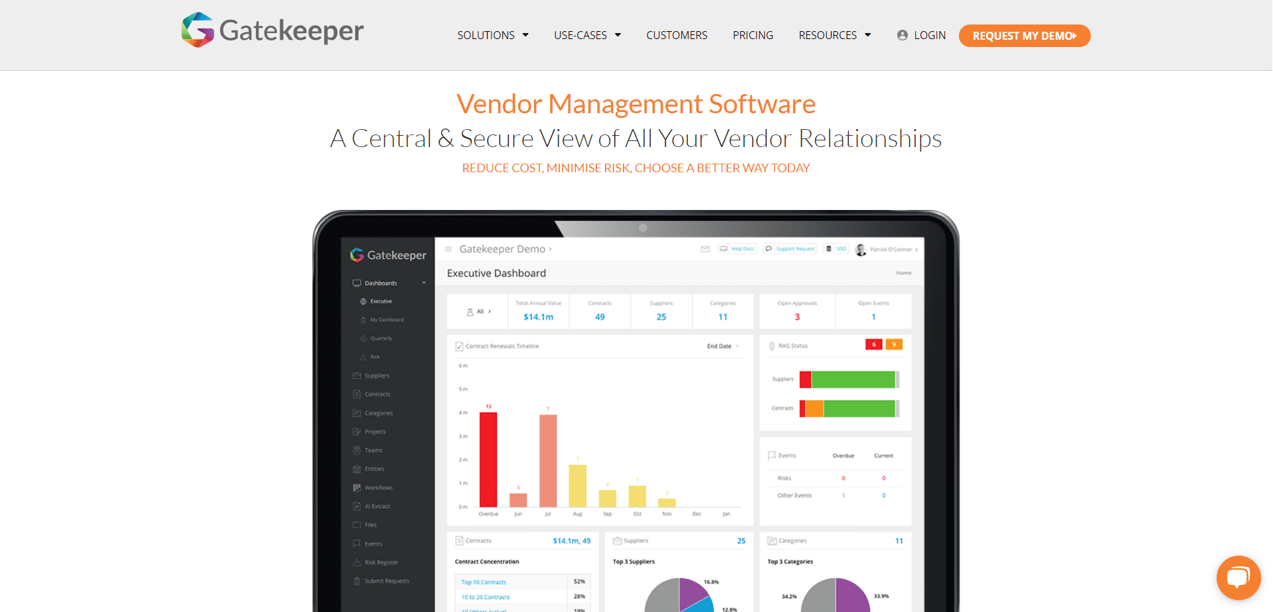Select the Suppliers icon in sidebar
The image size is (1273, 612).
pyautogui.click(x=357, y=376)
